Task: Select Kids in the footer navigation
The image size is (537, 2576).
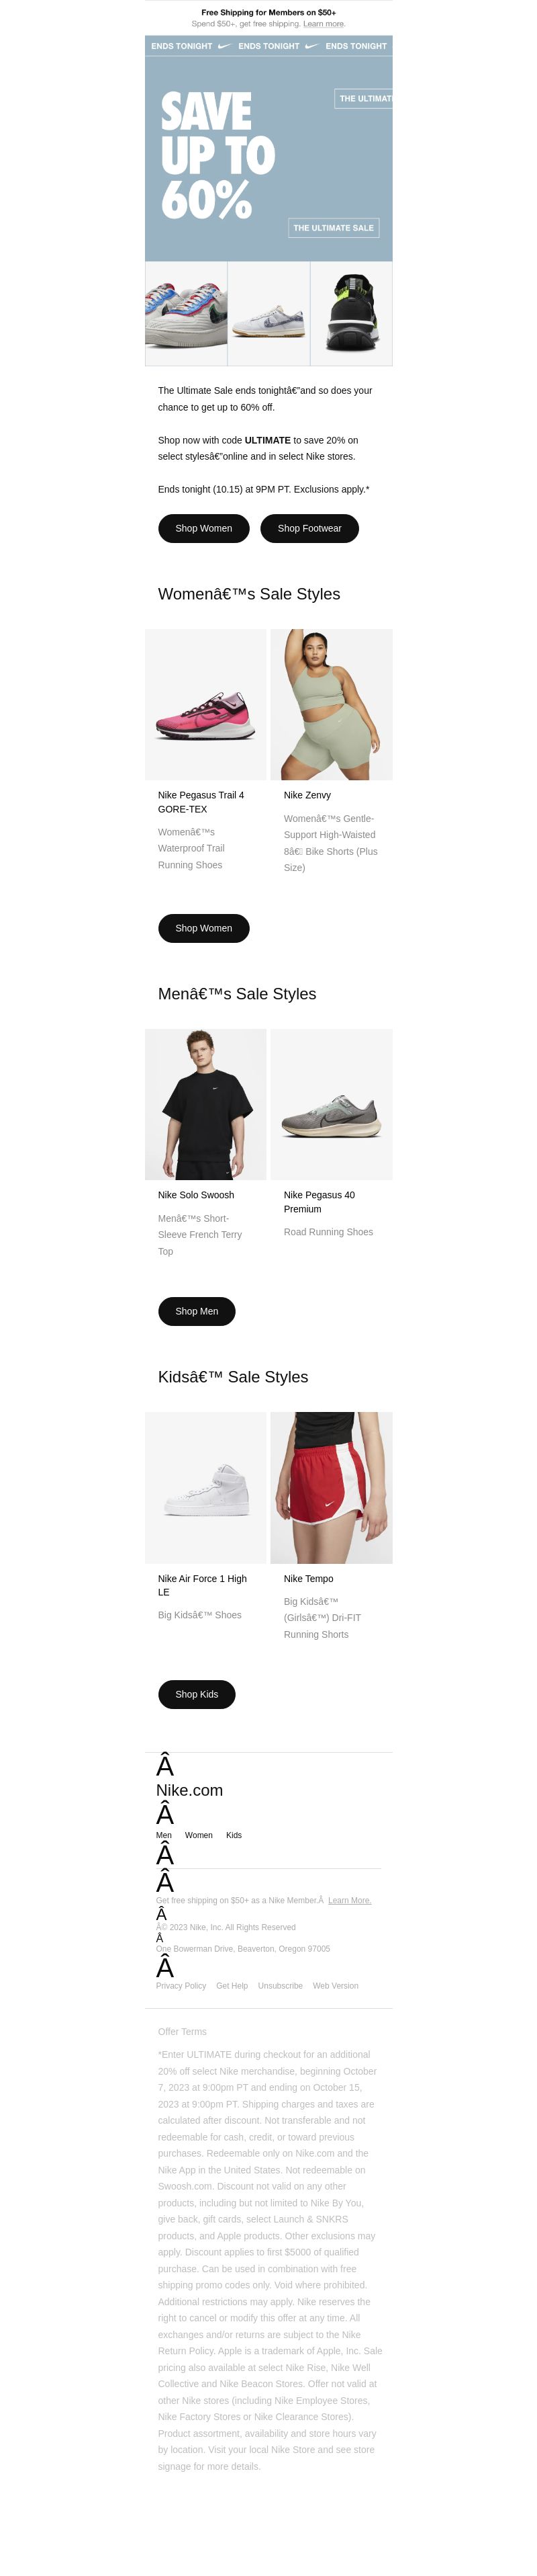Action: pos(234,1835)
